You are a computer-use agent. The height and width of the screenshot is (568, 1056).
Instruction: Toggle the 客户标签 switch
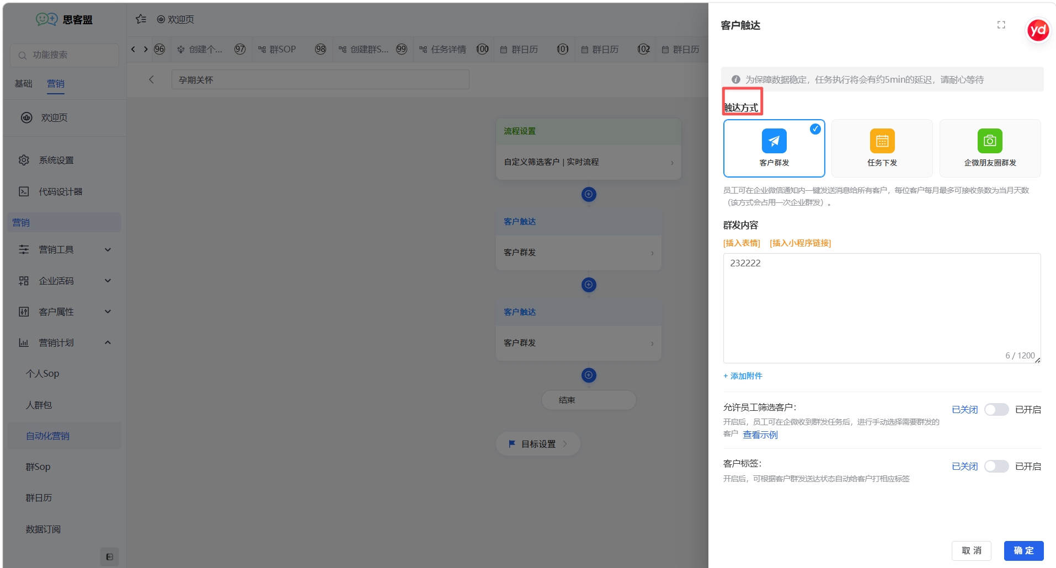(x=996, y=466)
